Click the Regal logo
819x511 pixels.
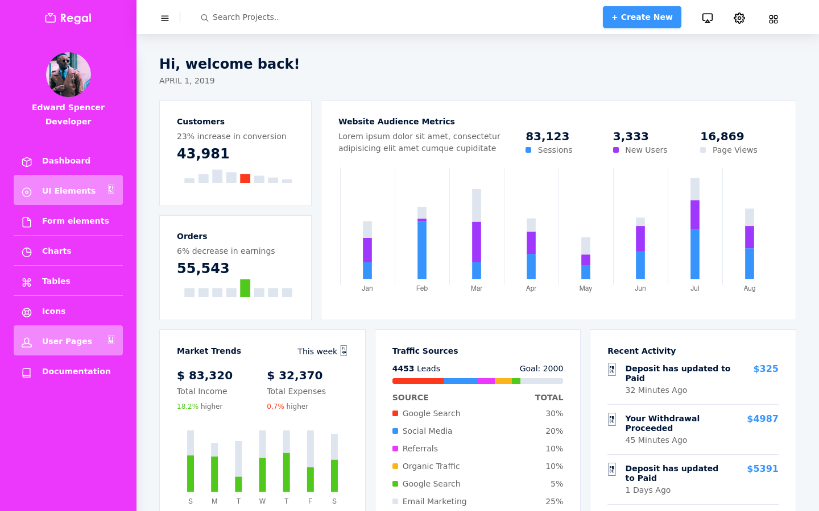pos(68,18)
